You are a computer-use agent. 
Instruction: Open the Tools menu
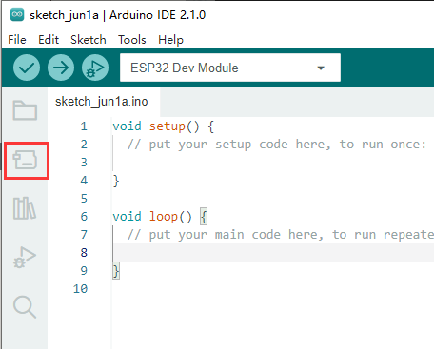[x=132, y=40]
